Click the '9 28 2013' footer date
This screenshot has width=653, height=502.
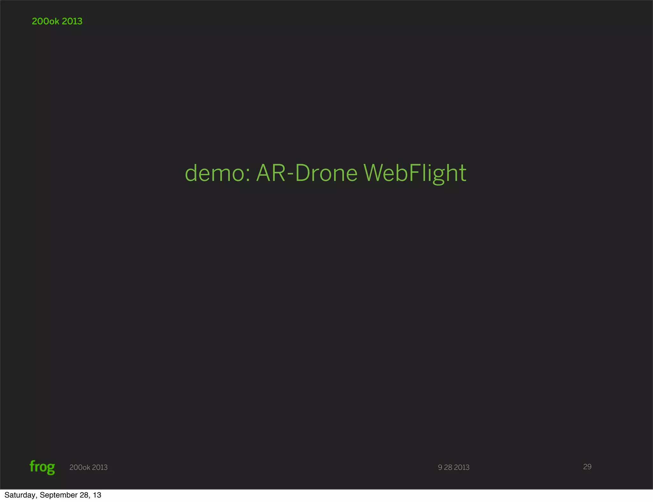coord(453,467)
